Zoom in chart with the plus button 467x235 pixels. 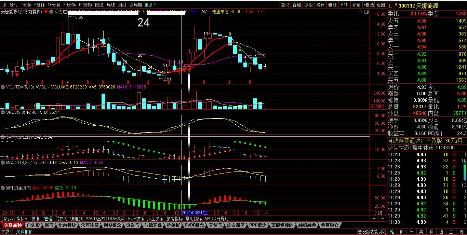(374, 219)
